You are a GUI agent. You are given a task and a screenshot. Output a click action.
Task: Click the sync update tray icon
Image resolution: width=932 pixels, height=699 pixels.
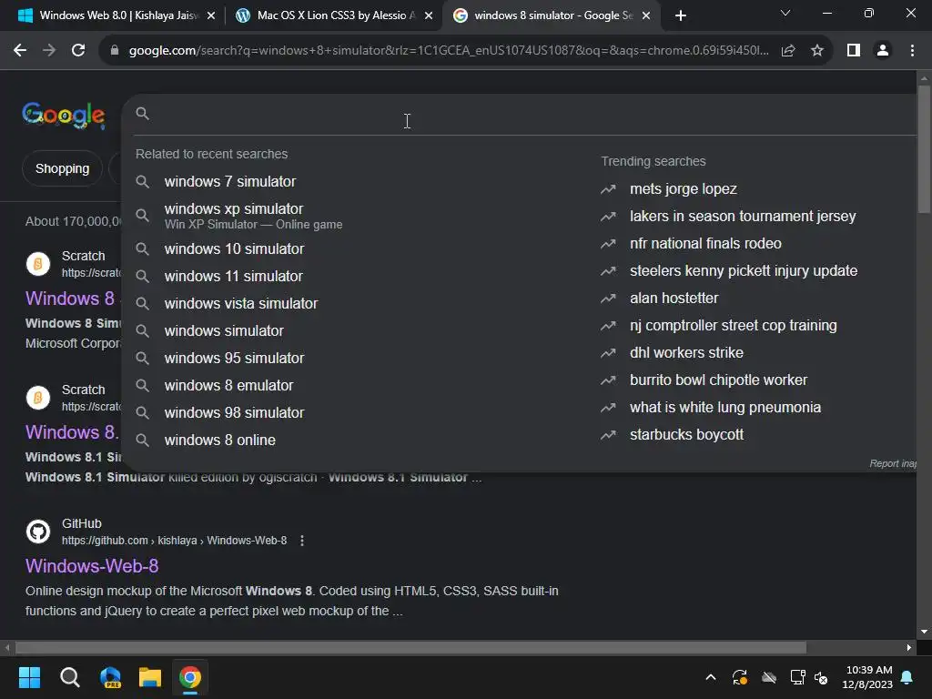pyautogui.click(x=740, y=677)
